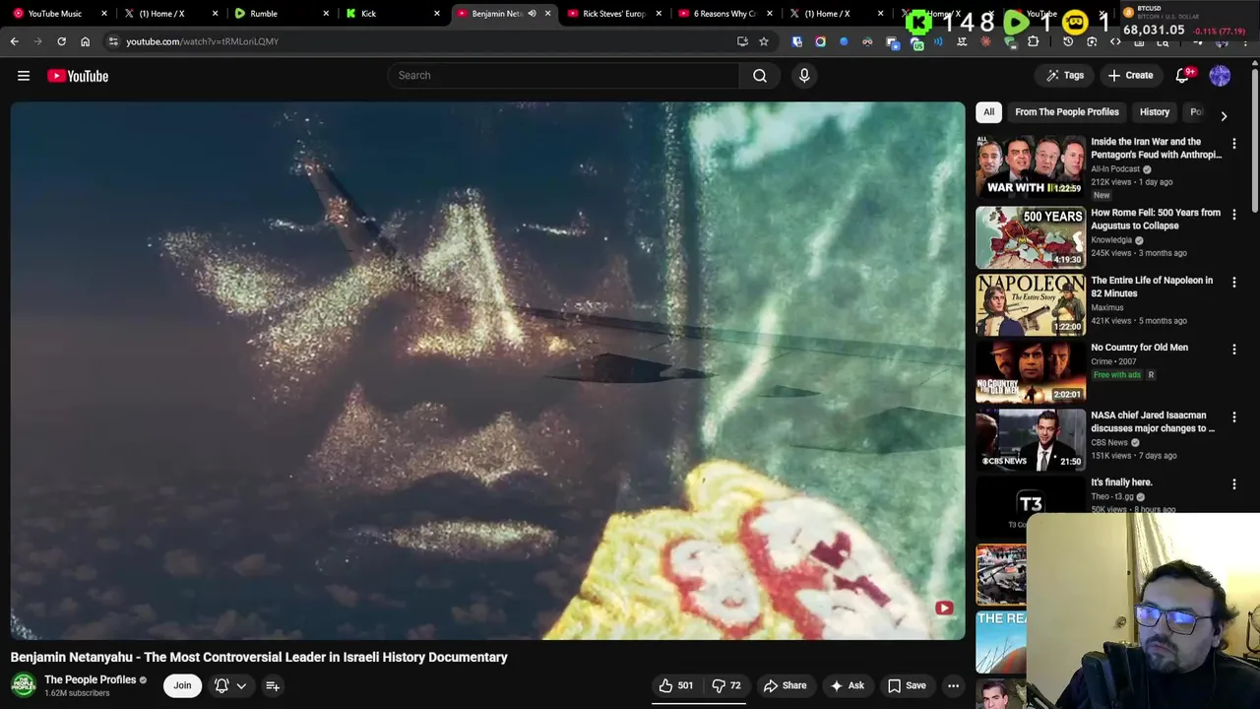Go to the YouTube home logo
Screen dimensions: 1260x709
coord(78,76)
